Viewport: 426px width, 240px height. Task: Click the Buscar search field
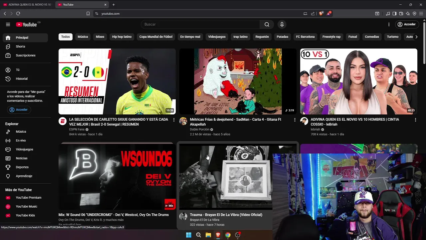200,24
